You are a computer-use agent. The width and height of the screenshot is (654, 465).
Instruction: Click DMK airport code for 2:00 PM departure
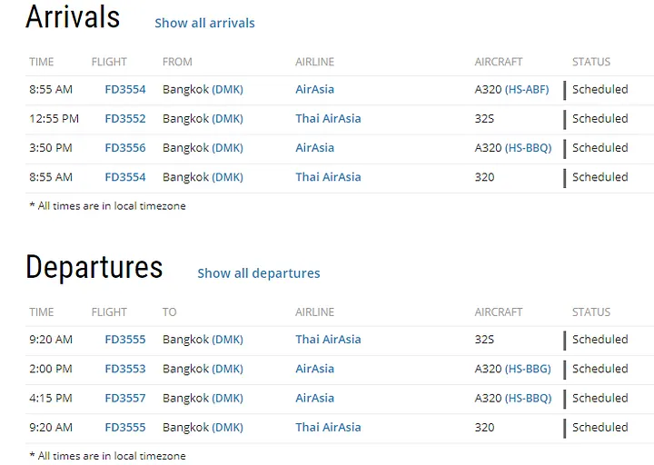click(x=228, y=369)
